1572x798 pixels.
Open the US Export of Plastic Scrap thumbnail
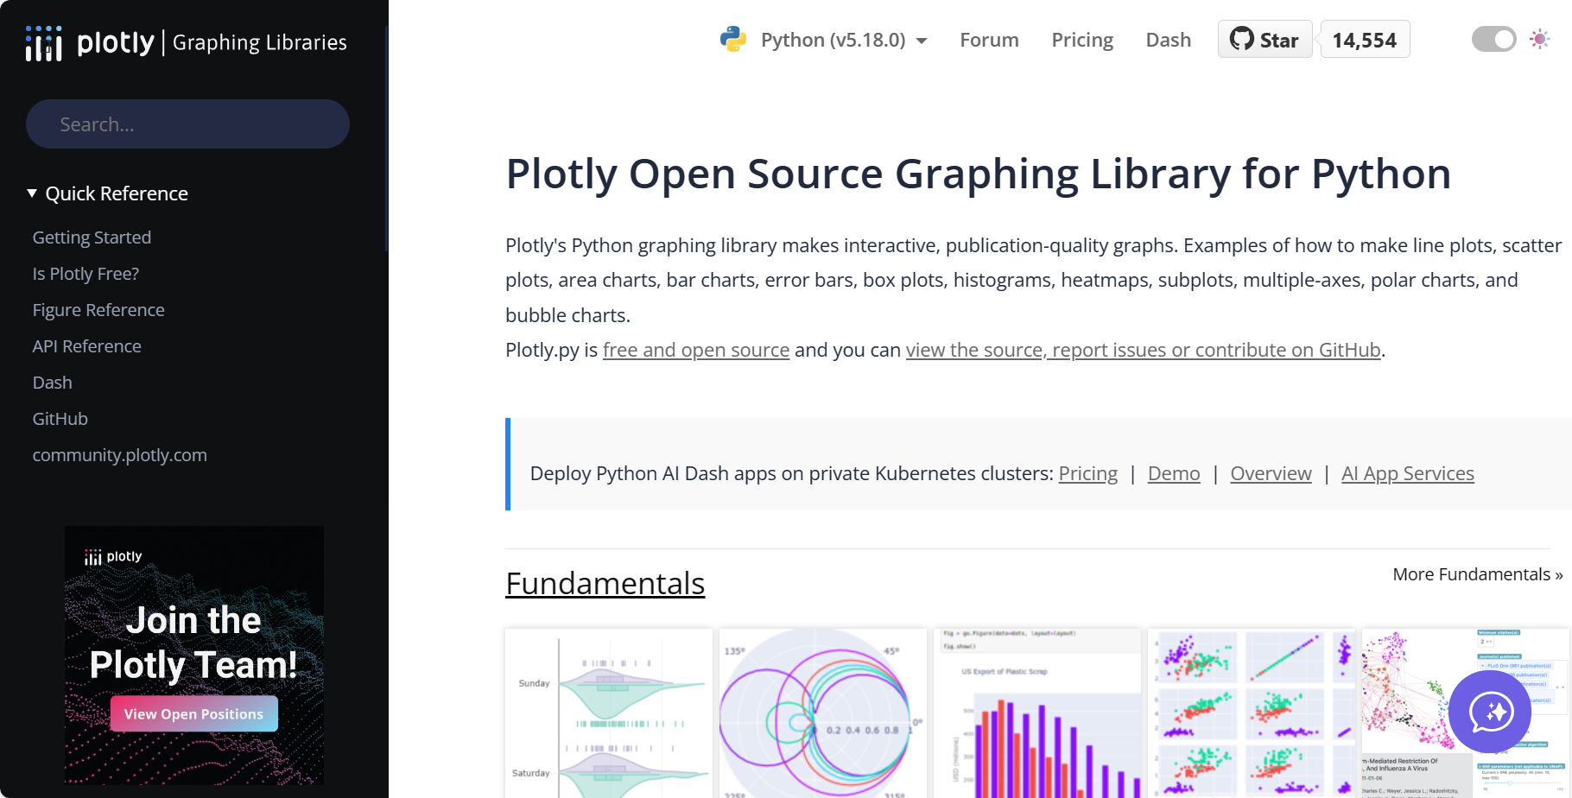(x=1037, y=713)
